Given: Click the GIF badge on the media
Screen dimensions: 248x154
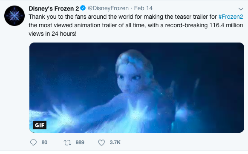Looking at the screenshot, I should [40, 125].
